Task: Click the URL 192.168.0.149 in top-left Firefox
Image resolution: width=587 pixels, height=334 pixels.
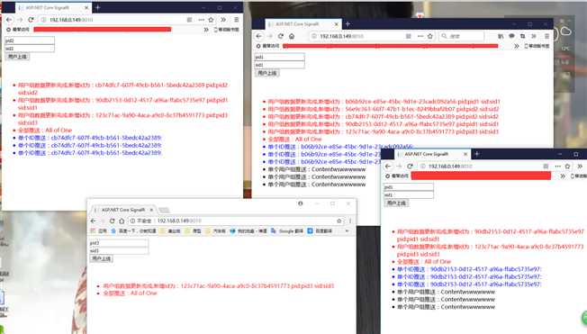Action: click(71, 20)
